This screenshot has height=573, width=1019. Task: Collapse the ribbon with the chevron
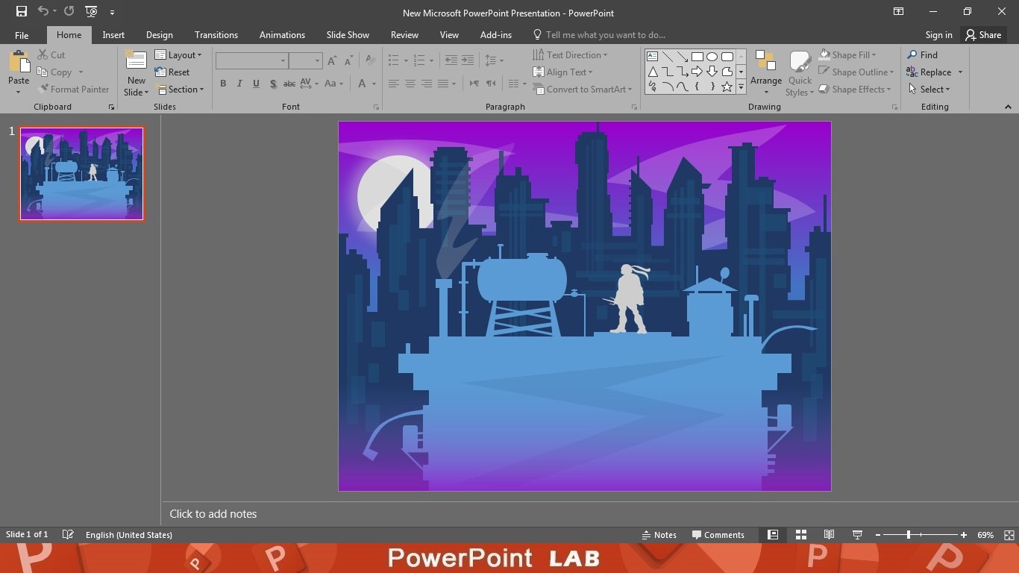[1008, 107]
